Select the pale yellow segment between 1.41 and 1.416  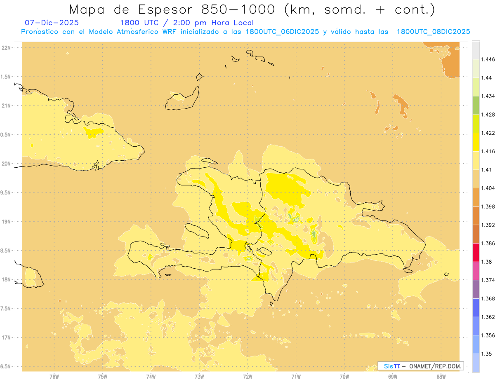(476, 160)
